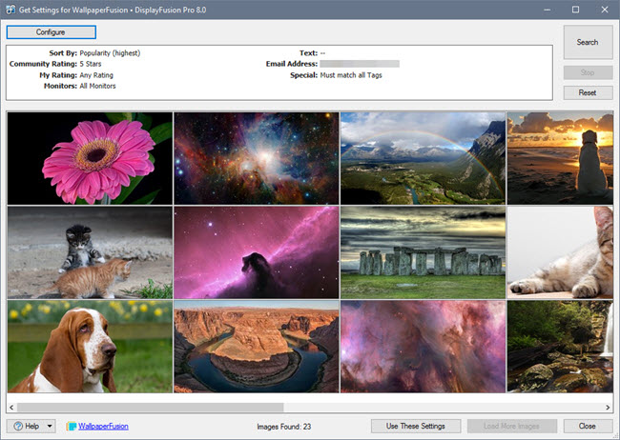Click the Configure button
Screen dimensions: 620x440
coord(51,32)
